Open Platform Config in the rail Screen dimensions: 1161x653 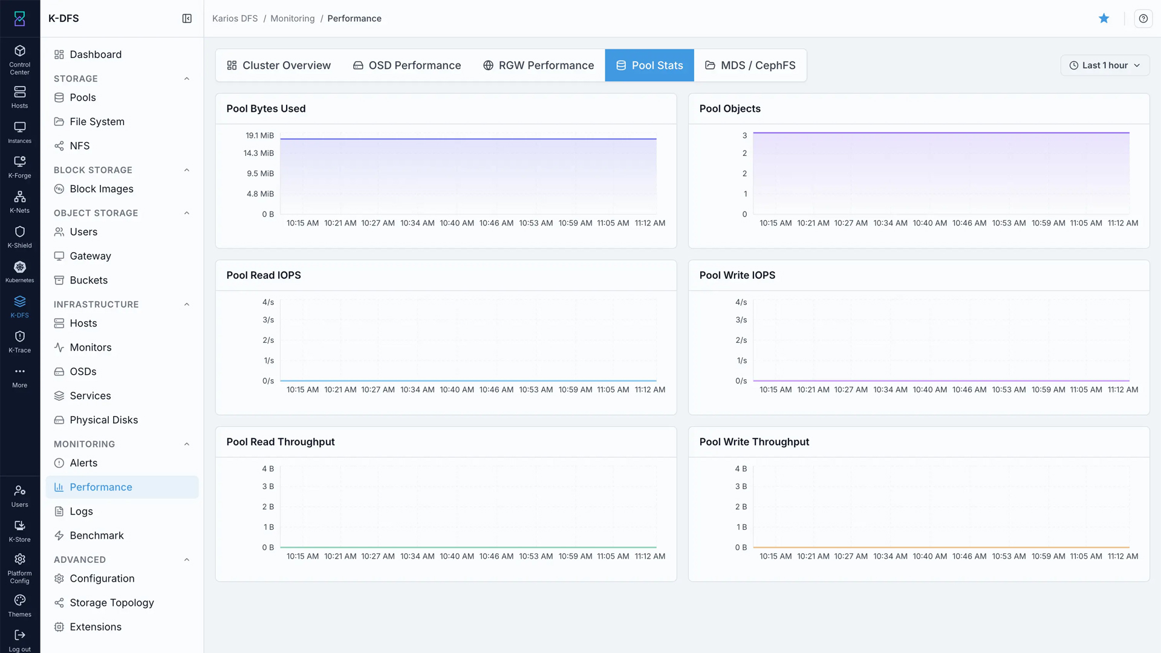coord(19,568)
